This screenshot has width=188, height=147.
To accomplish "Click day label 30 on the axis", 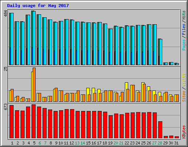I will tap(171, 143).
